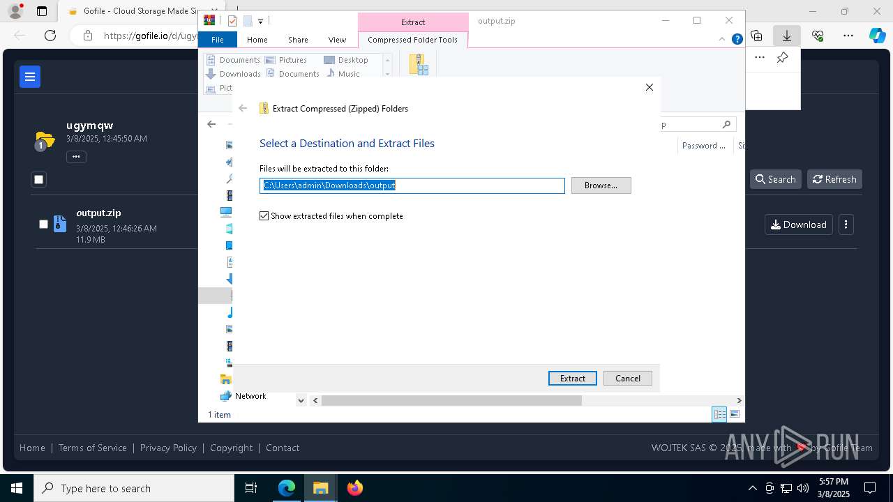The width and height of the screenshot is (893, 502).
Task: Collapse the File Explorer ribbon
Action: point(722,39)
